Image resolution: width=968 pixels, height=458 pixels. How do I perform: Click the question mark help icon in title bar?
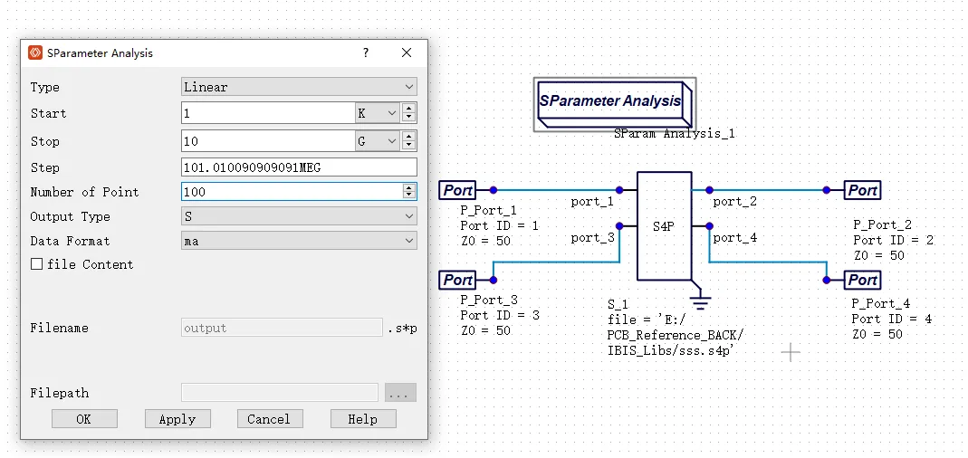coord(366,52)
